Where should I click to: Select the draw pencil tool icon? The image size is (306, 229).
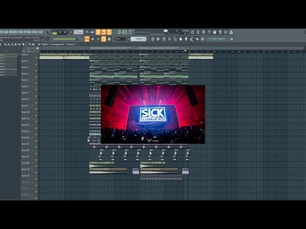point(98,39)
